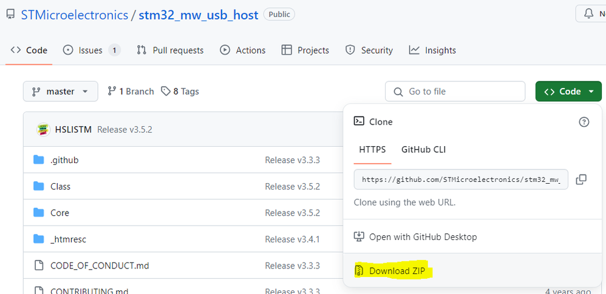Select the Code tab
The height and width of the screenshot is (294, 606).
tap(29, 50)
